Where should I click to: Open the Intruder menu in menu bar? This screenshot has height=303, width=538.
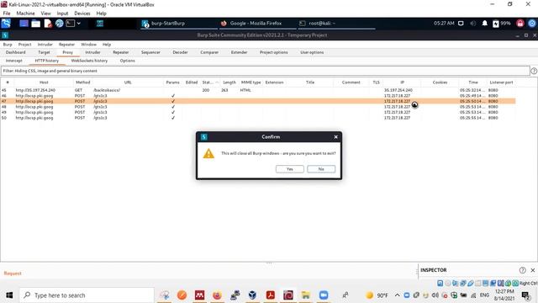tap(45, 45)
